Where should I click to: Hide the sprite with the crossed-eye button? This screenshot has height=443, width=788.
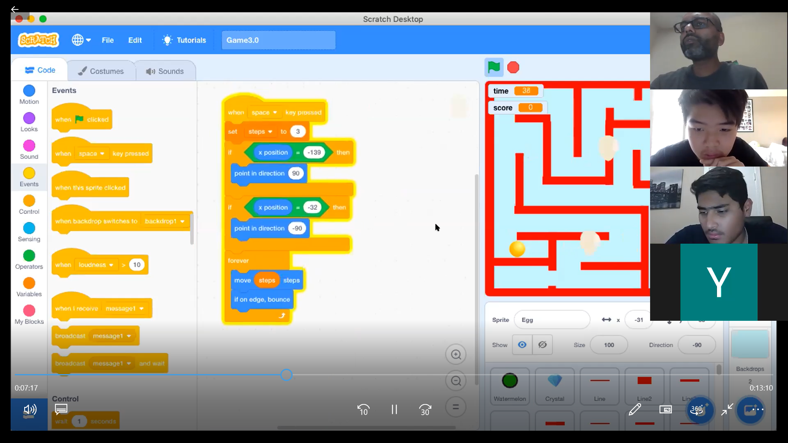(x=542, y=345)
